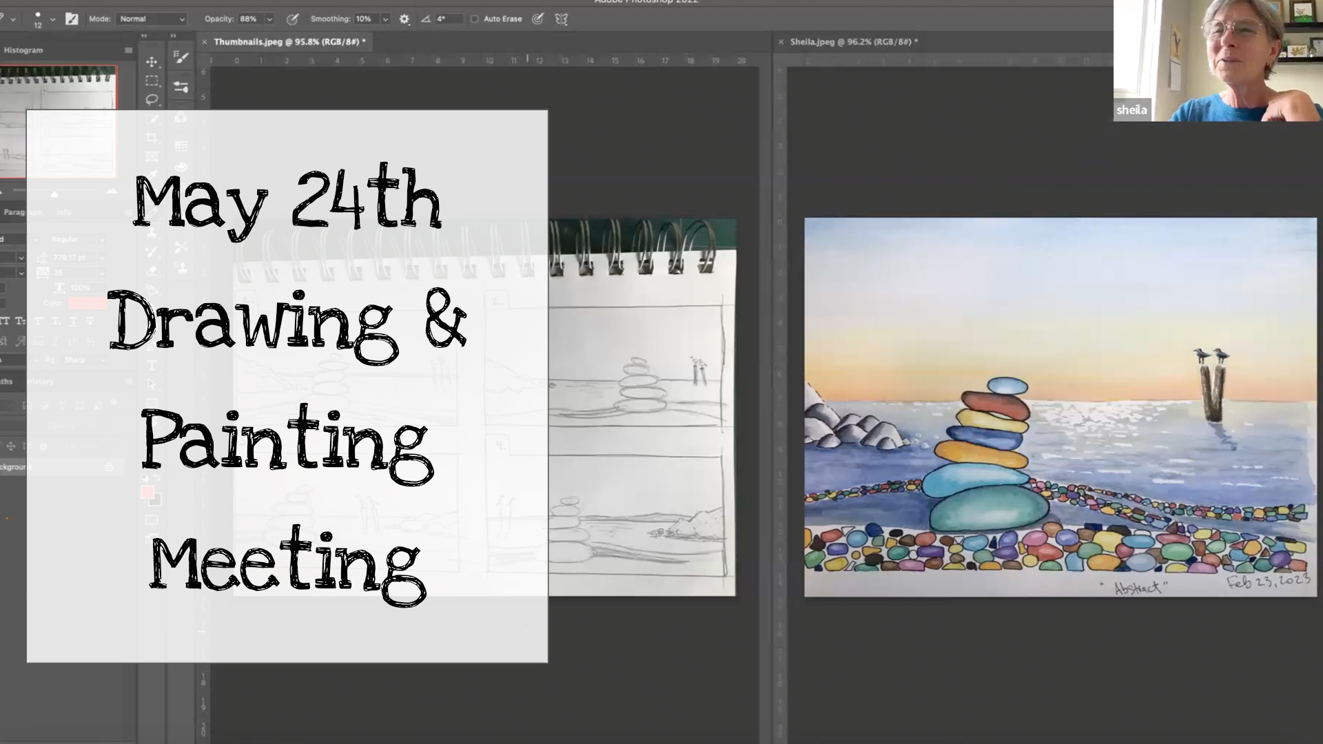1323x744 pixels.
Task: Toggle pressure for size icon
Action: coord(537,19)
